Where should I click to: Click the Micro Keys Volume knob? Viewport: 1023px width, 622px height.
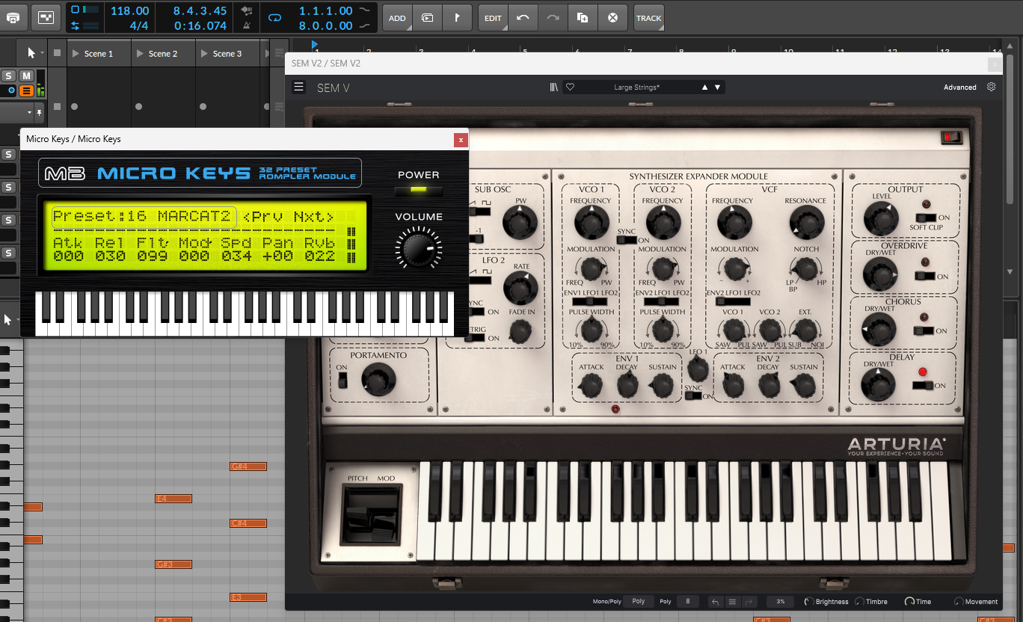click(x=419, y=248)
